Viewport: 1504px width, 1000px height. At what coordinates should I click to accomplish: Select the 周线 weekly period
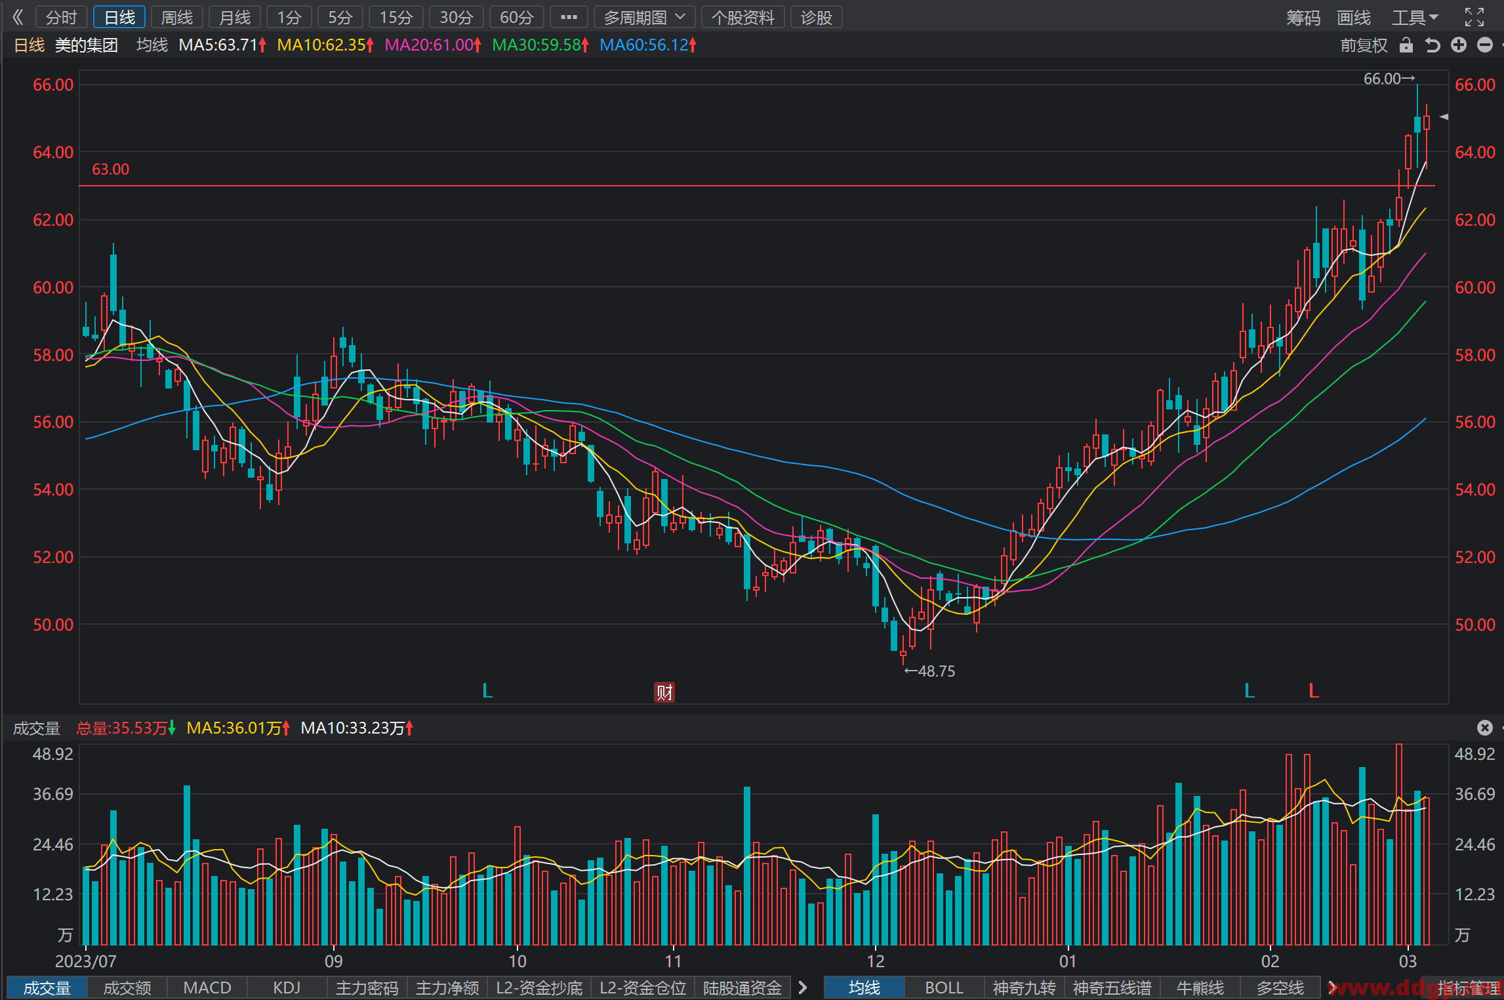tap(177, 17)
